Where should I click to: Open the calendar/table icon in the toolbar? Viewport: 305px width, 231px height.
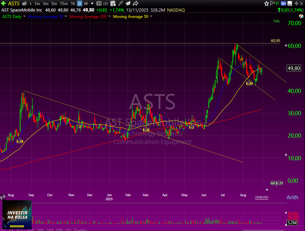[113, 4]
